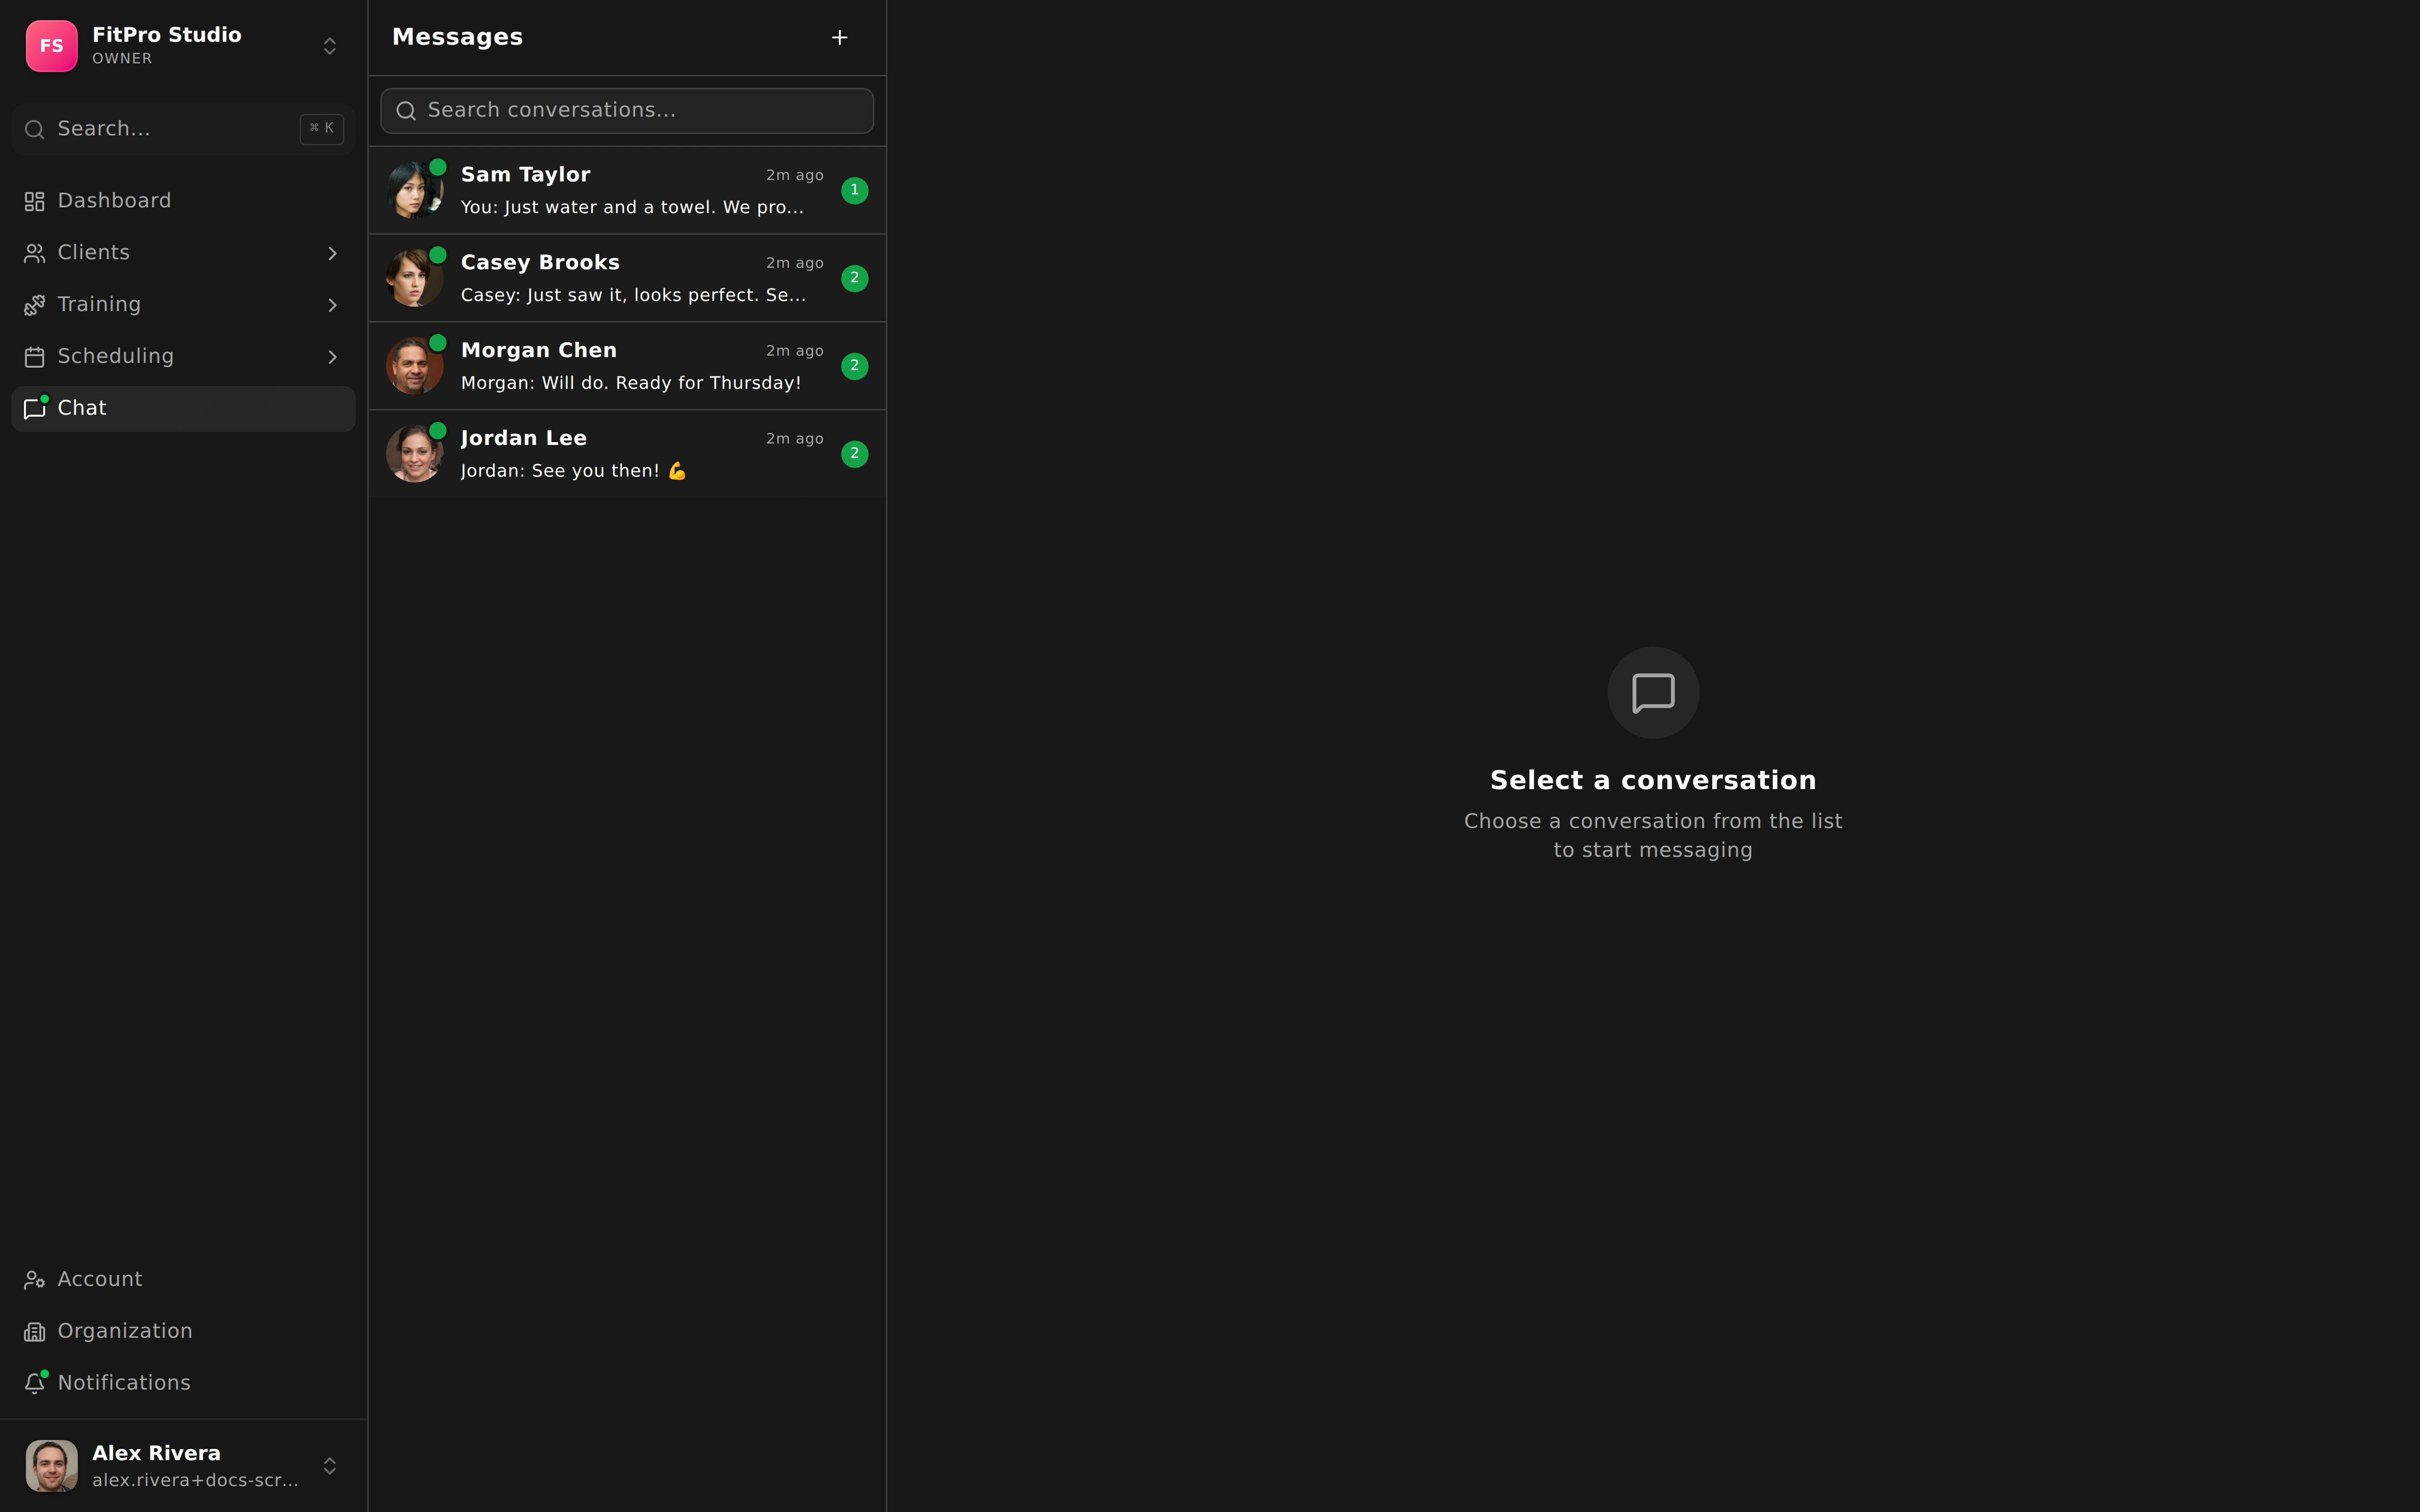The height and width of the screenshot is (1512, 2420).
Task: Click Jordan Lee's avatar
Action: (414, 455)
